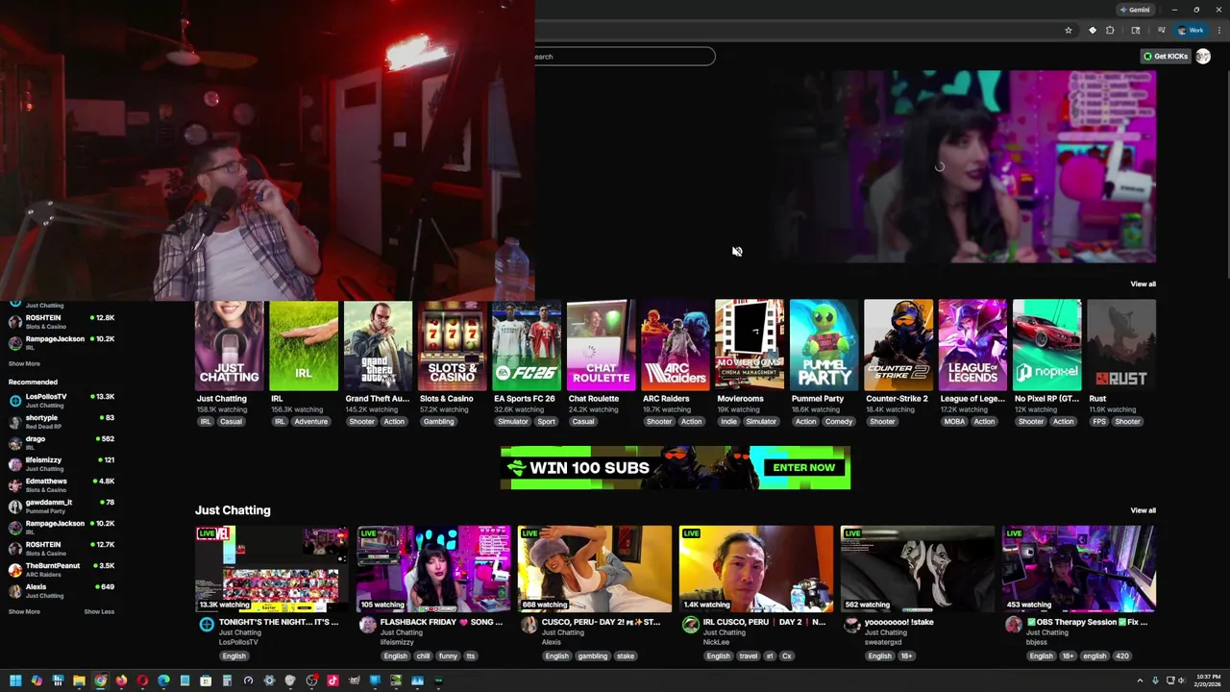The height and width of the screenshot is (692, 1230).
Task: Open the Movierooms category card
Action: (750, 346)
